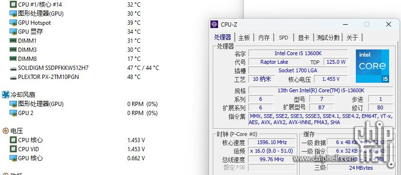Click the 倍频 field x 16.0 (8.0 - 51.0)
Image resolution: width=401 pixels, height=175 pixels.
coord(272,151)
